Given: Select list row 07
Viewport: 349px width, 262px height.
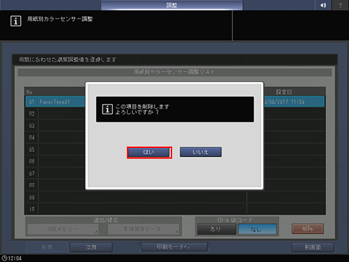Looking at the screenshot, I should pos(175,174).
